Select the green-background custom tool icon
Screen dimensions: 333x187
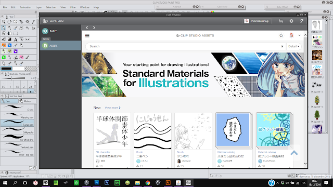(x=4, y=57)
